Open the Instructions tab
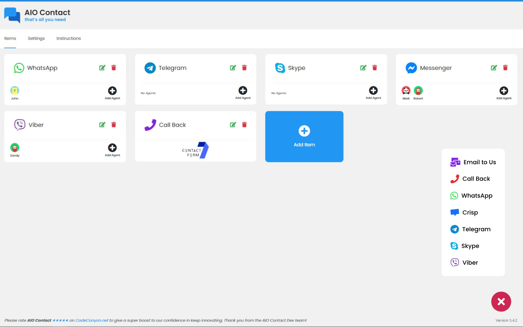The image size is (523, 327). click(x=69, y=39)
